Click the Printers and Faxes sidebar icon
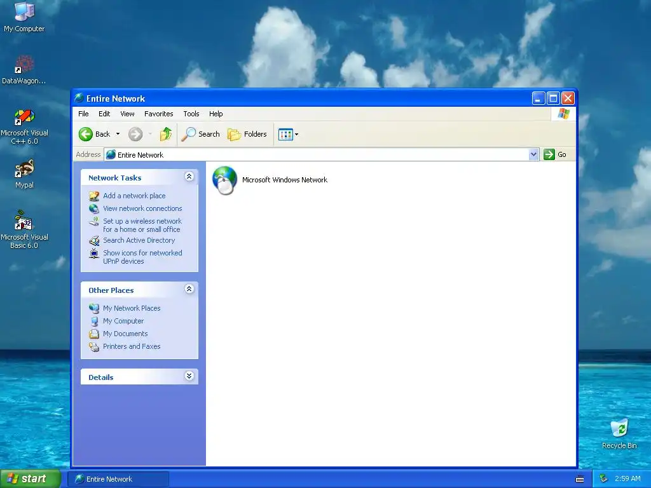The width and height of the screenshot is (651, 488). [94, 346]
